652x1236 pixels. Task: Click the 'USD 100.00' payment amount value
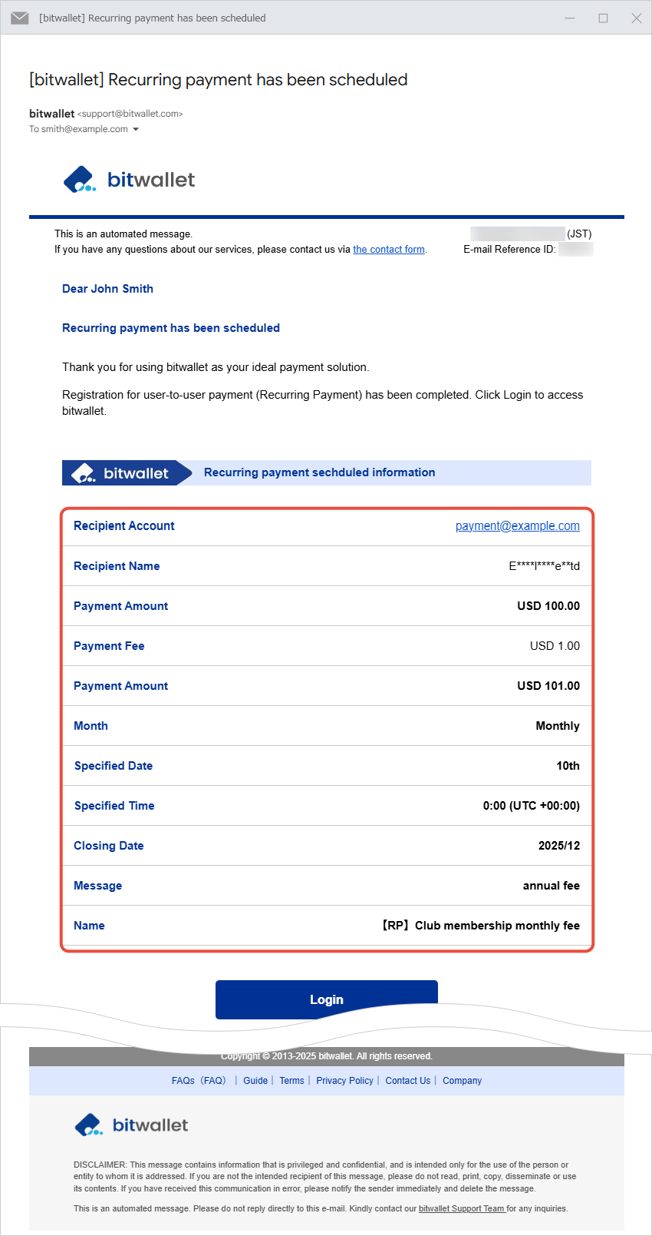point(548,606)
